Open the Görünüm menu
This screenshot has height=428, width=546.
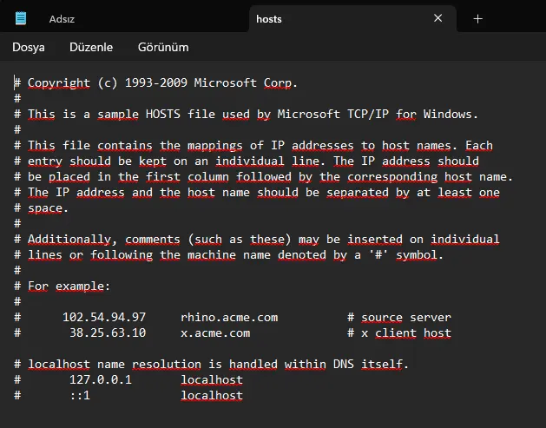pos(163,47)
